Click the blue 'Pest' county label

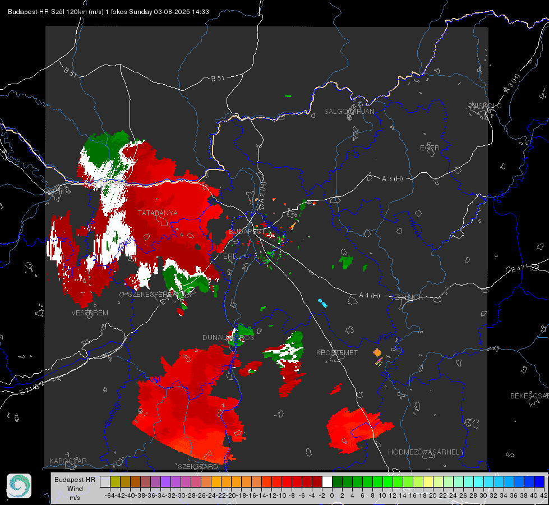(386, 337)
